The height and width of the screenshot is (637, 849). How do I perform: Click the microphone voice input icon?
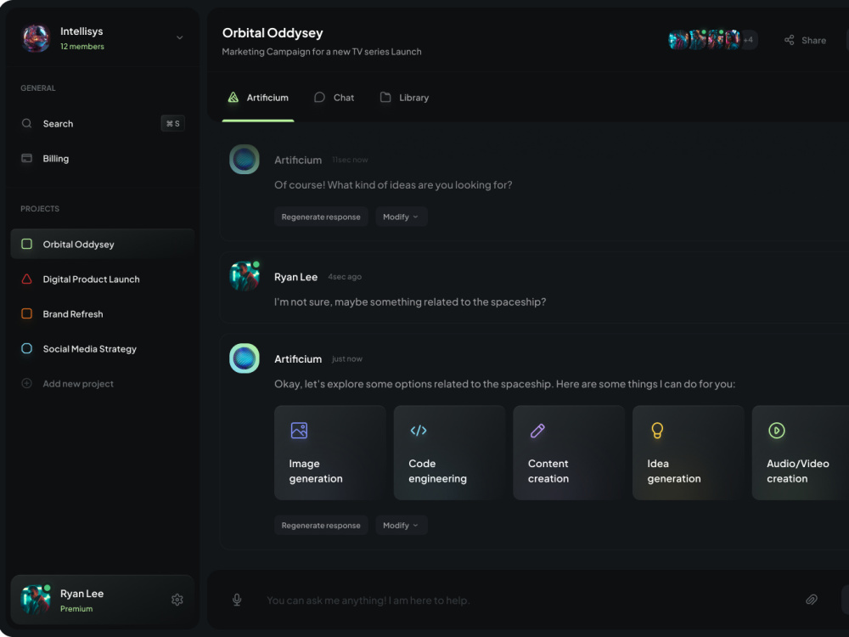pos(237,600)
